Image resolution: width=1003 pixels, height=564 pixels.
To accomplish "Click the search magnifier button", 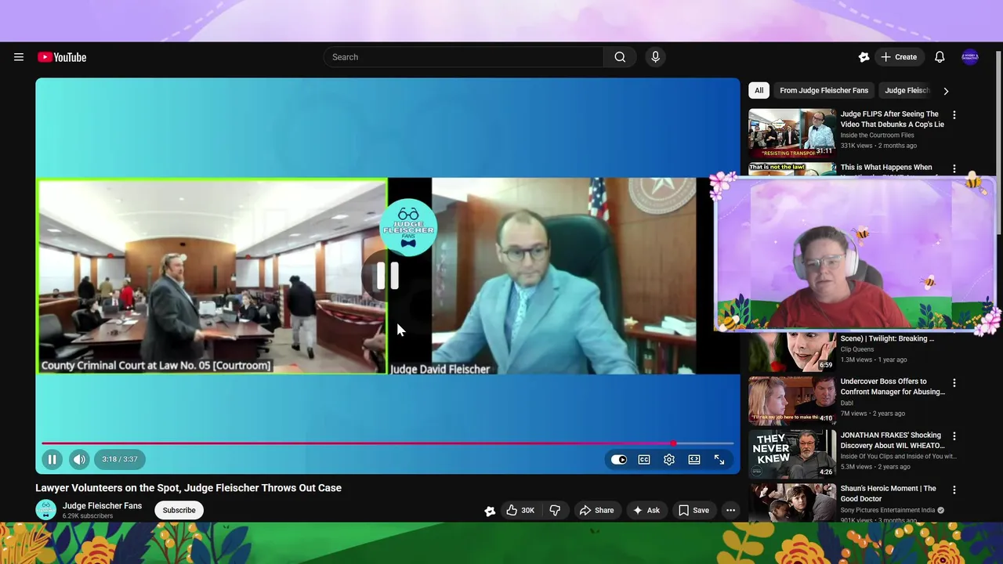I will 620,57.
